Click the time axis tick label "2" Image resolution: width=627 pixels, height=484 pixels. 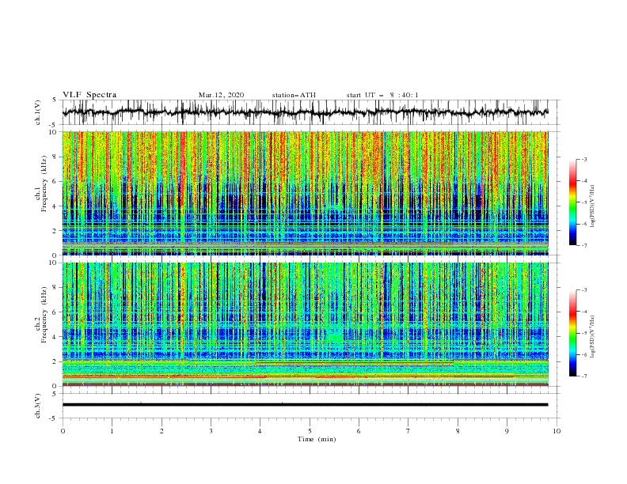(161, 431)
